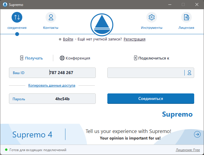The image size is (204, 155).
Task: Click the address book icon in the connect field
Action: (189, 73)
